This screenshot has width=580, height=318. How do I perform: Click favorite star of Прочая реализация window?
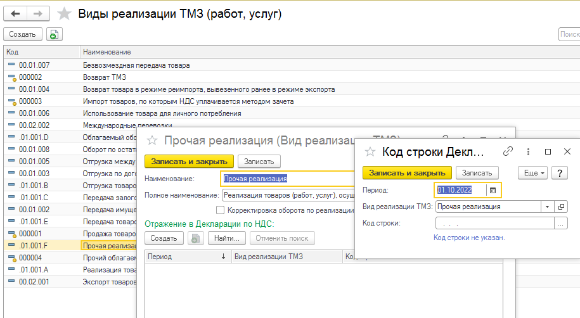pos(152,140)
